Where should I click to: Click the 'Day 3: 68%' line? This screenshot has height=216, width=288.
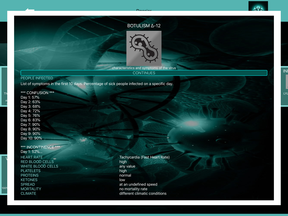[x=30, y=107]
